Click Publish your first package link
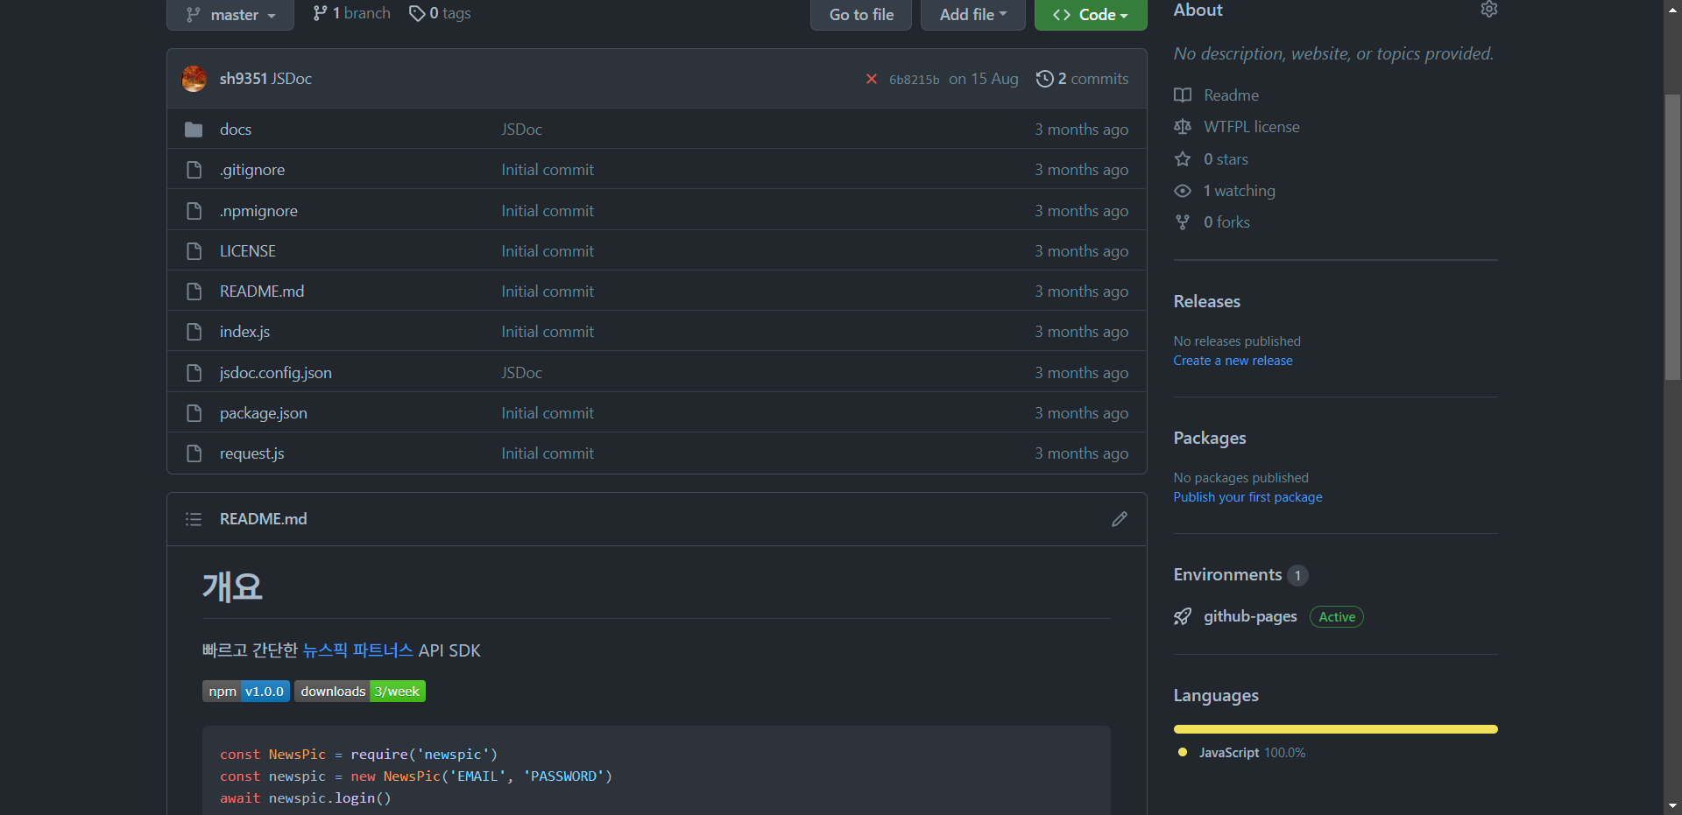The height and width of the screenshot is (815, 1682). [x=1247, y=497]
